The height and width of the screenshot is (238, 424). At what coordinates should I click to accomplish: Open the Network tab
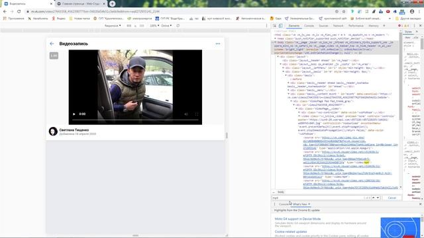[x=338, y=26]
